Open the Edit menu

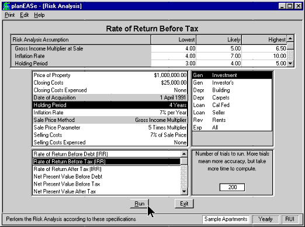coord(25,15)
